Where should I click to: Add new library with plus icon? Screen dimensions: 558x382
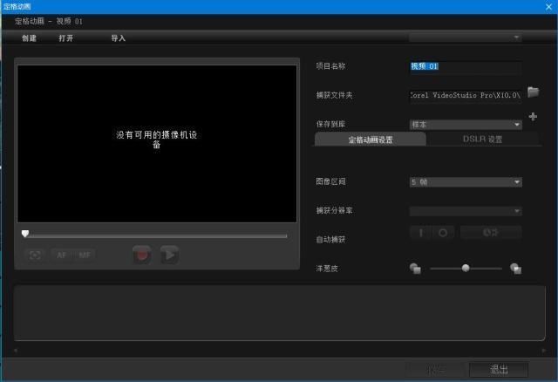[x=533, y=116]
